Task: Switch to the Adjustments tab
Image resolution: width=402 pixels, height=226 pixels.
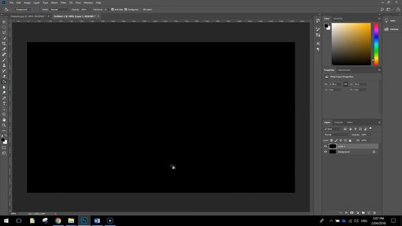Action: (344, 70)
